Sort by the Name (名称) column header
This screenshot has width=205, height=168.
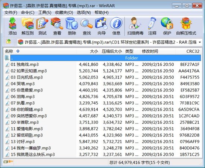pyautogui.click(x=40, y=51)
